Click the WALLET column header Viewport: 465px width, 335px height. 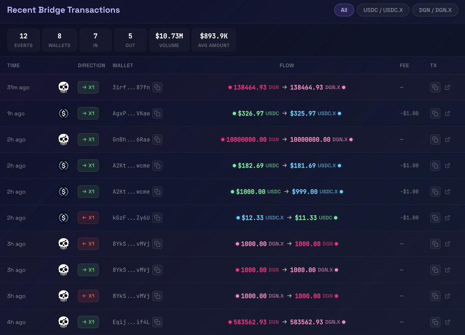click(123, 66)
